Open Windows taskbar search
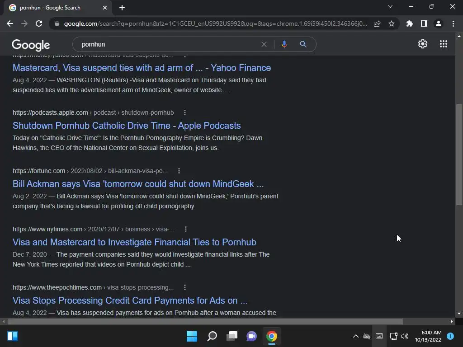 click(212, 336)
